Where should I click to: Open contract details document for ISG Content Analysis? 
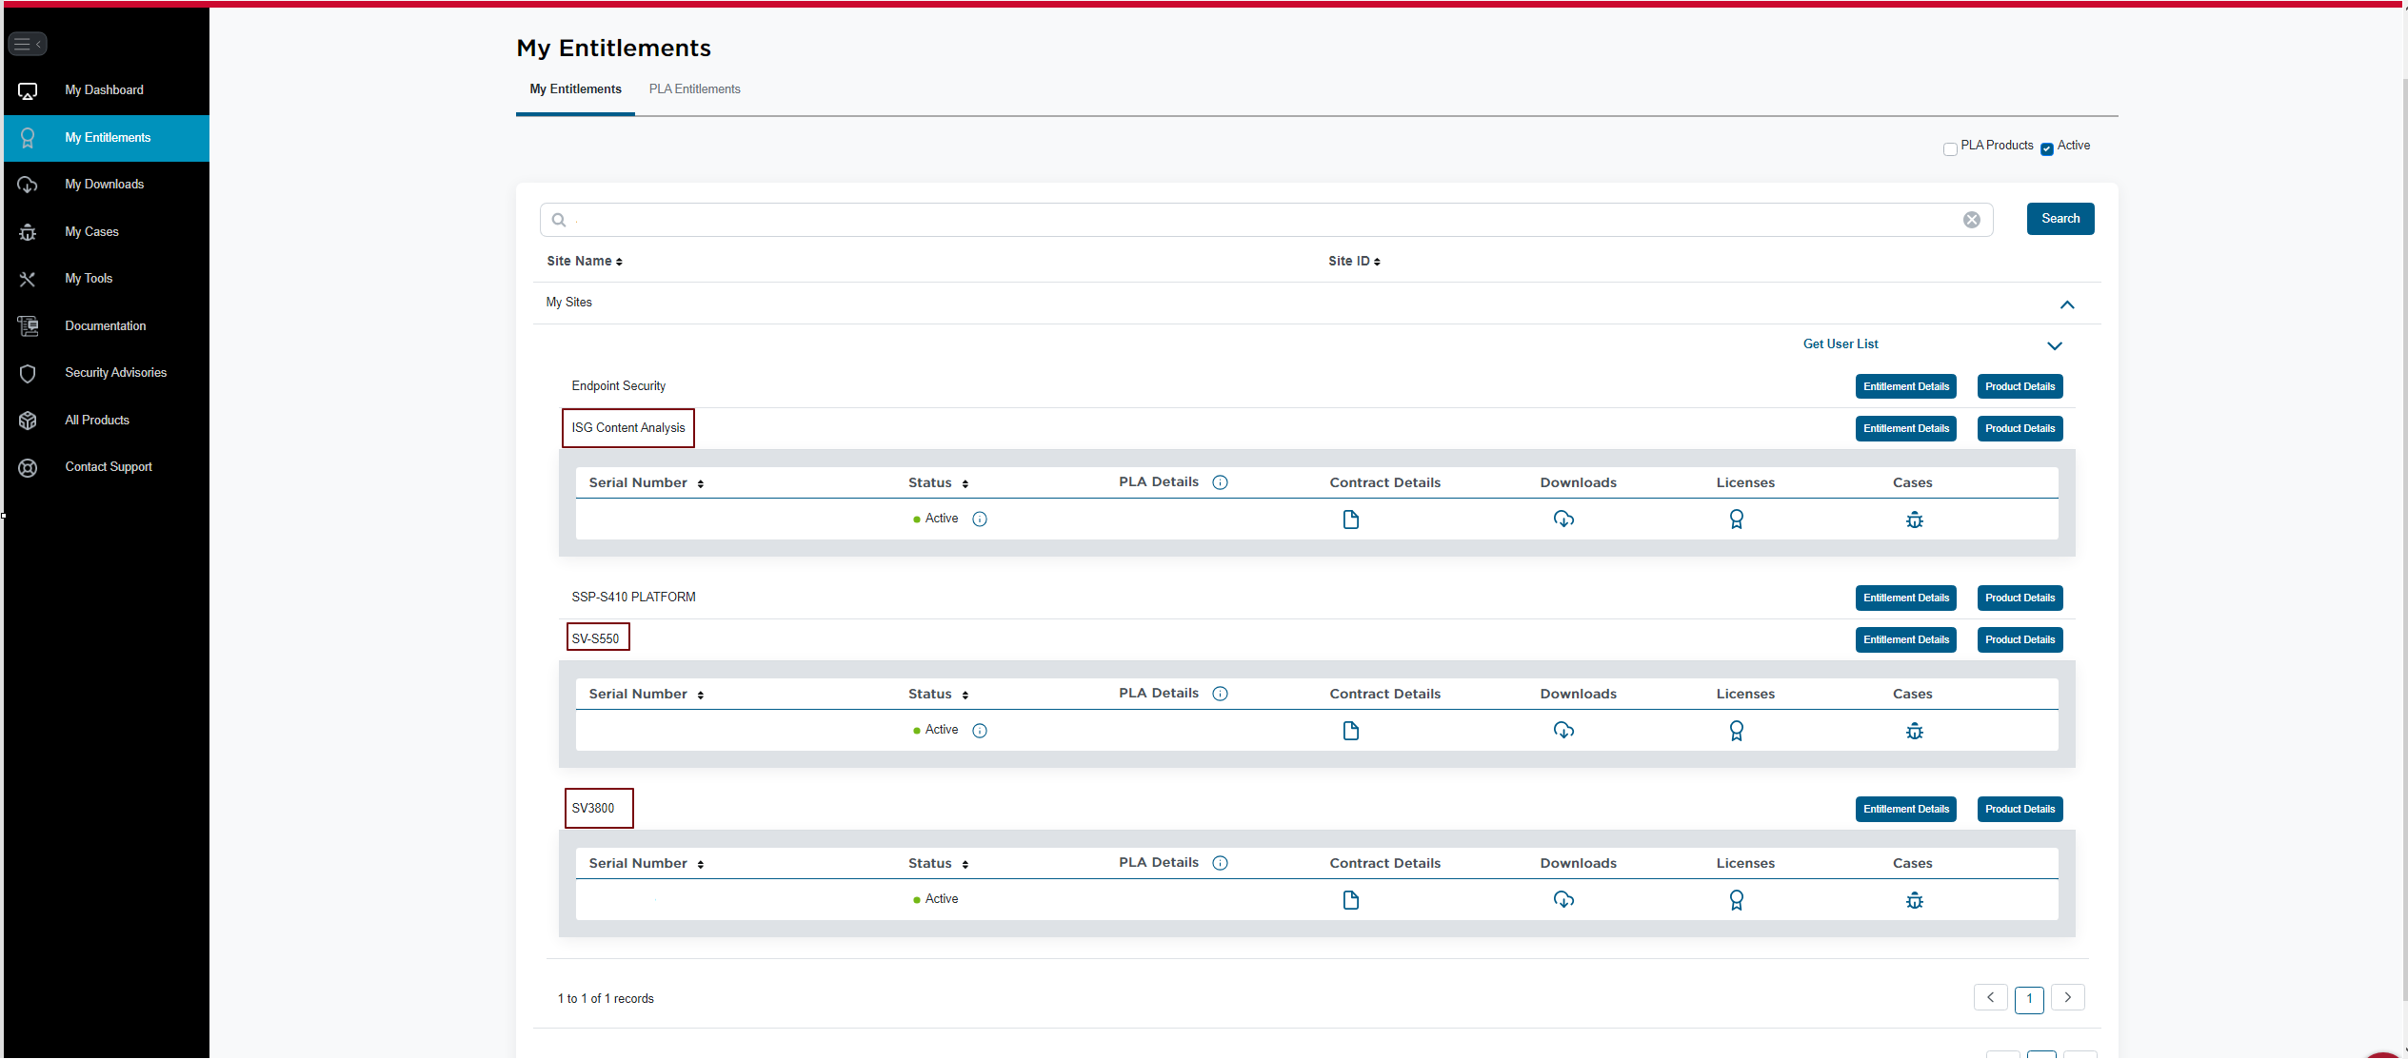pos(1350,520)
